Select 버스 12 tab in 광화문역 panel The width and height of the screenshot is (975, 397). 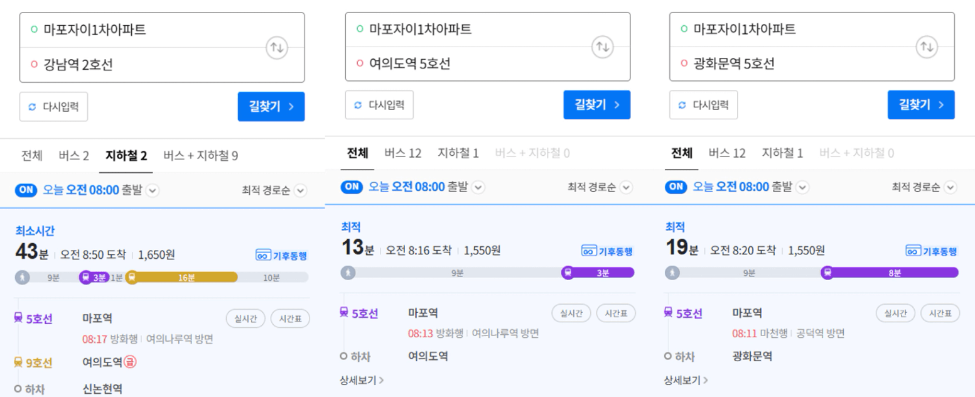coord(727,153)
